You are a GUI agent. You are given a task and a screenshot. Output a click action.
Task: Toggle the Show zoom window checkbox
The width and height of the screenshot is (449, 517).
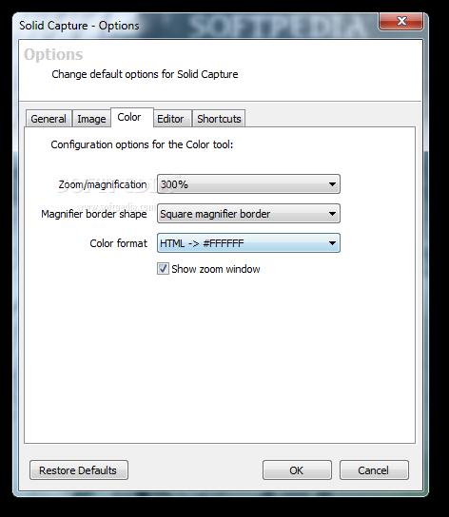point(163,269)
